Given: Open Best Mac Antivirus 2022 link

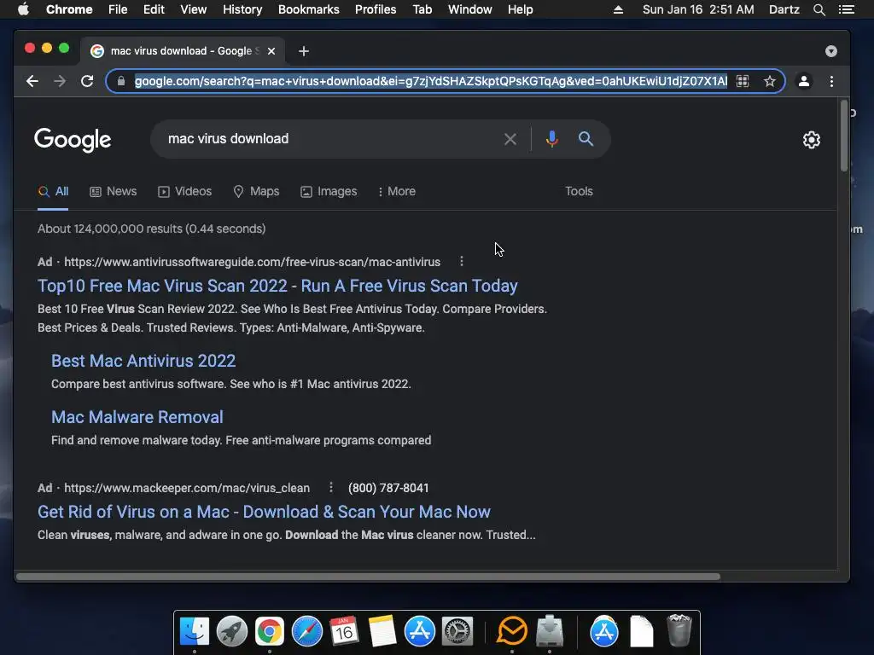Looking at the screenshot, I should tap(143, 361).
